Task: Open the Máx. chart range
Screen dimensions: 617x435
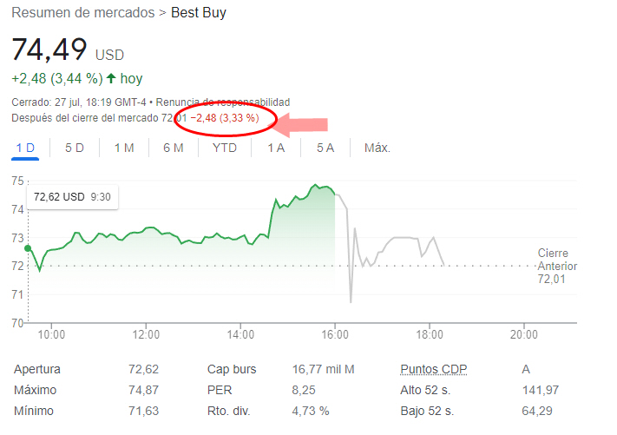Action: 377,148
